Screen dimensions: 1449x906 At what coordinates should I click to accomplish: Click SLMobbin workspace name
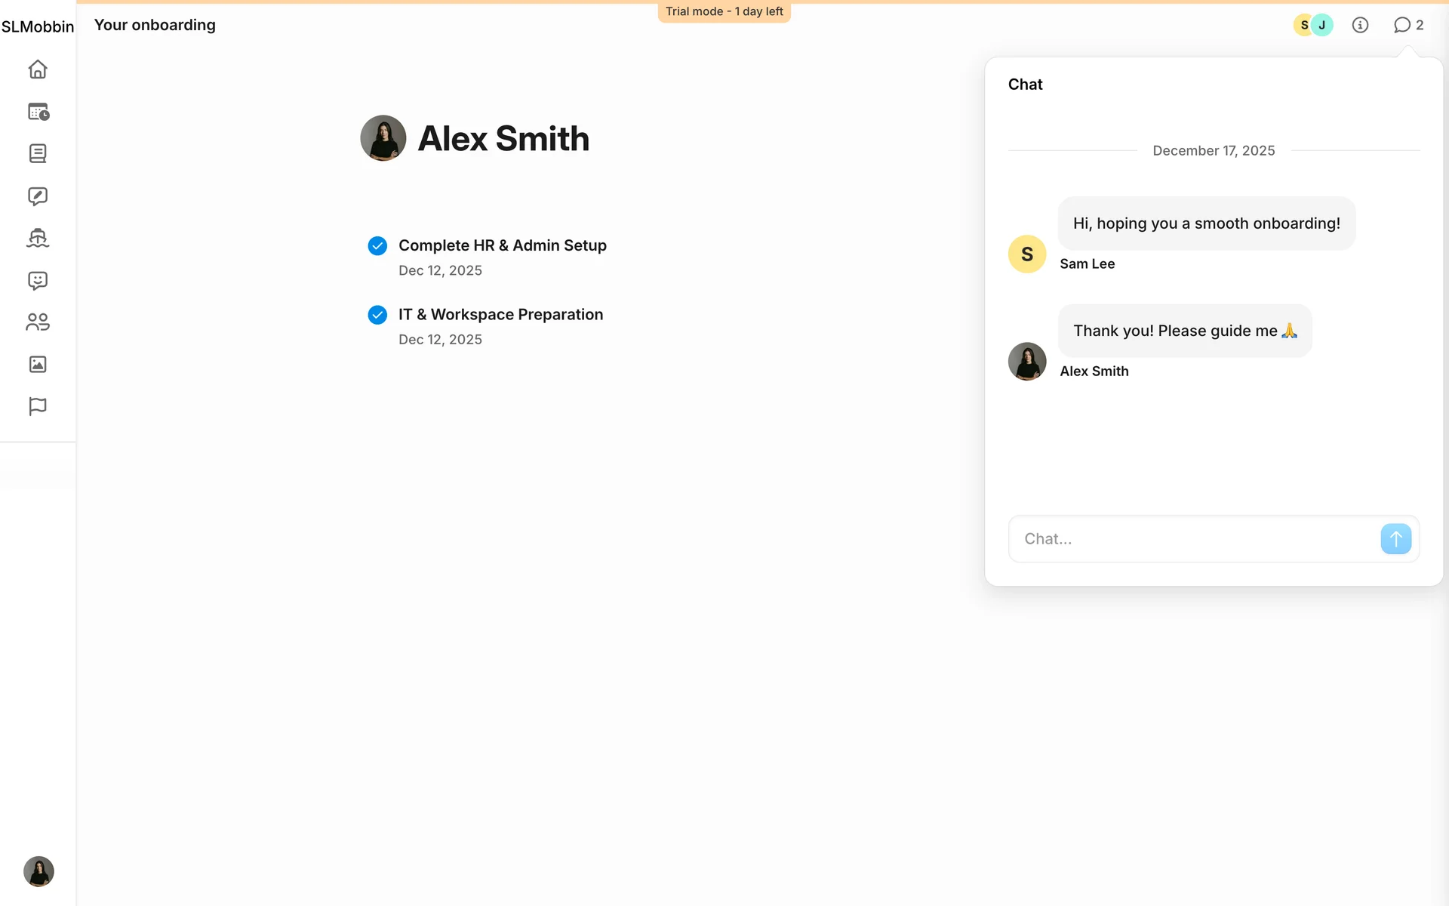pyautogui.click(x=38, y=27)
